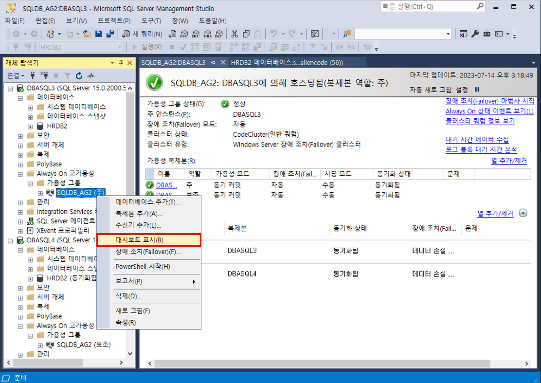Click the Undo arrow icon
This screenshot has width=541, height=383.
pyautogui.click(x=273, y=34)
